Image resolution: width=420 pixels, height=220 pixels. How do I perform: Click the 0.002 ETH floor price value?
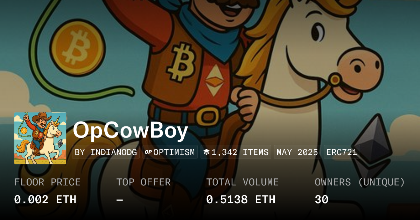point(45,199)
